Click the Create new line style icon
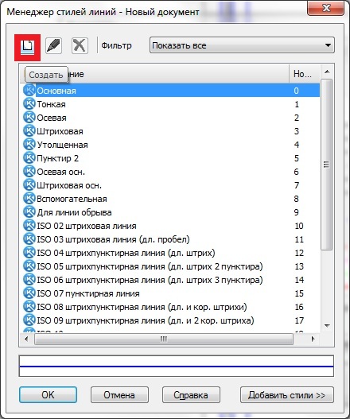Screen dimensions: 350x419 (x=28, y=47)
